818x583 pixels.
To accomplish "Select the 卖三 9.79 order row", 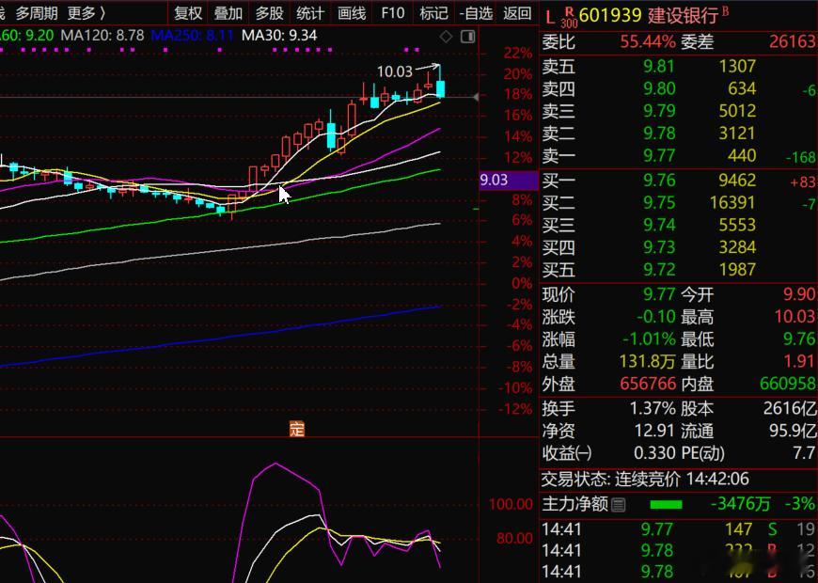I will pyautogui.click(x=678, y=111).
